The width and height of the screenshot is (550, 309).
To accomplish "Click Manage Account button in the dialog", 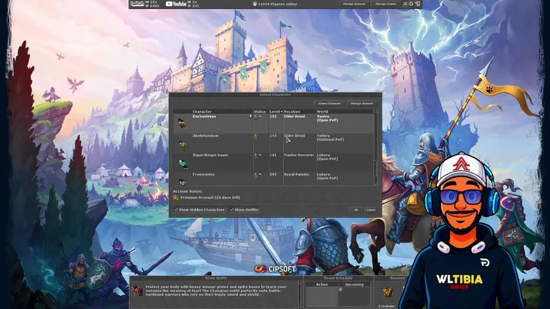I will coord(362,104).
